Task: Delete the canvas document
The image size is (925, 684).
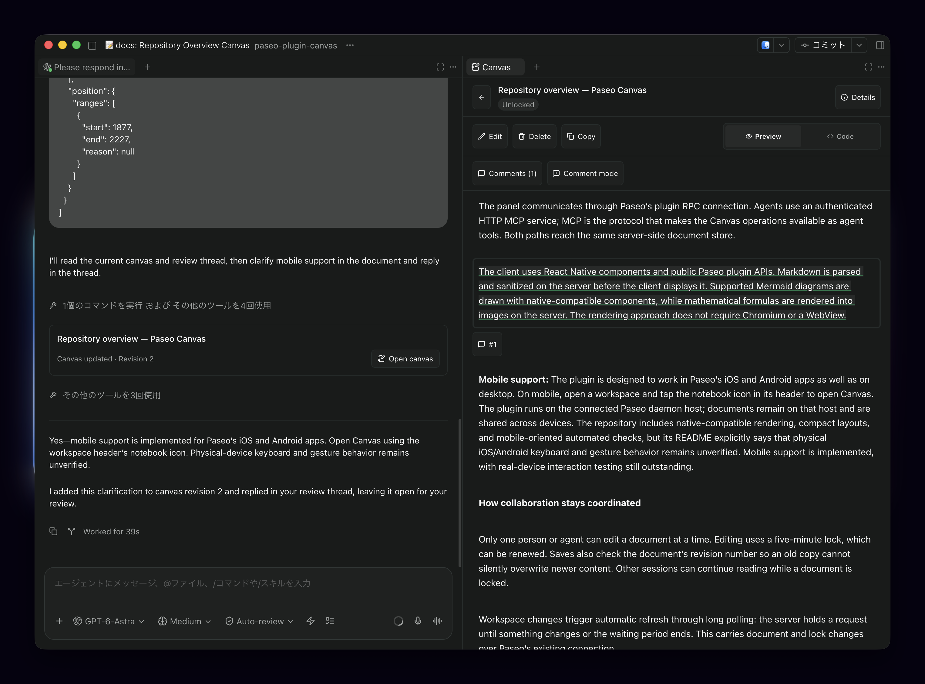Action: coord(535,137)
